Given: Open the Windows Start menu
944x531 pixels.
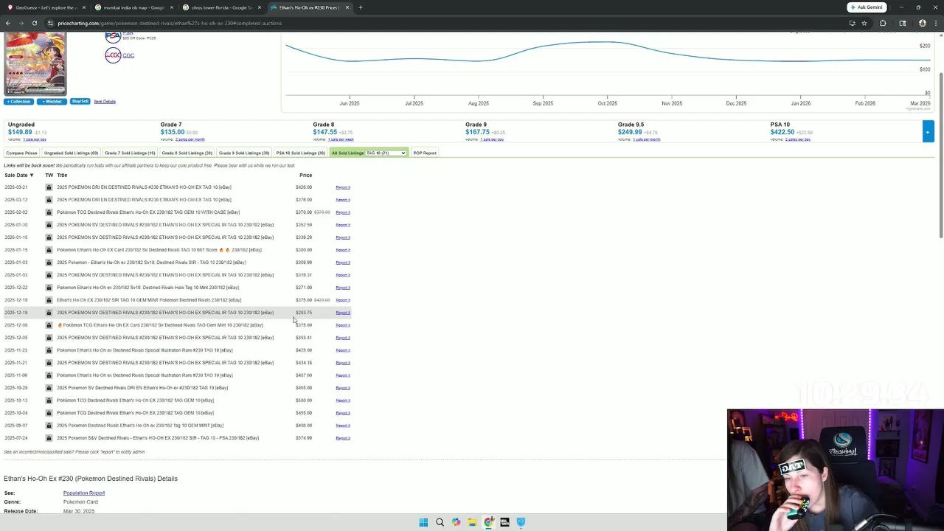Looking at the screenshot, I should (x=423, y=522).
